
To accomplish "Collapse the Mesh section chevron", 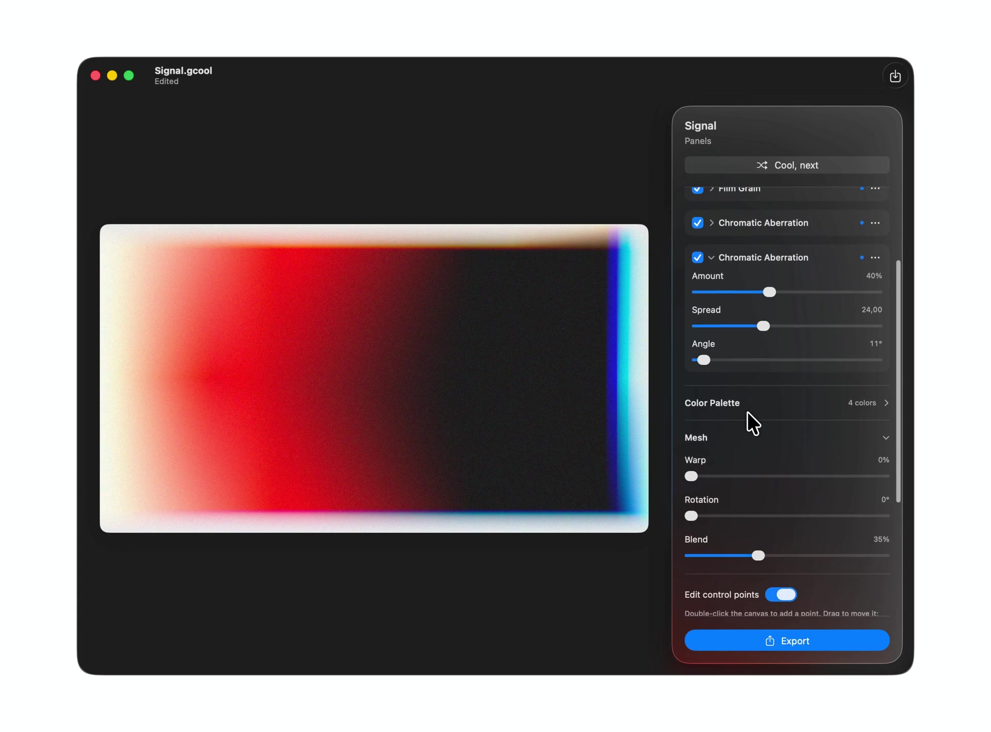I will coord(886,438).
